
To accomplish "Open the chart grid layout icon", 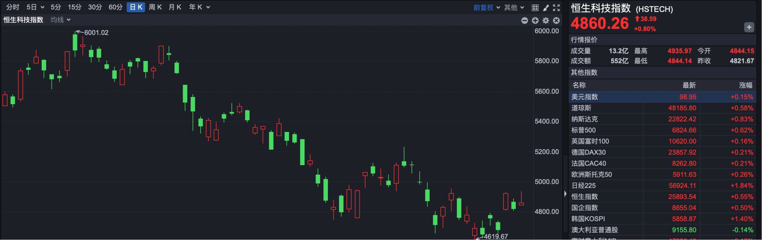I will coord(535,8).
